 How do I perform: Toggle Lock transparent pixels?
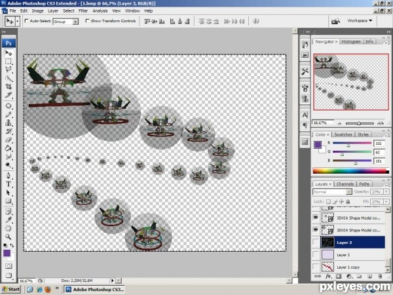[x=328, y=201]
